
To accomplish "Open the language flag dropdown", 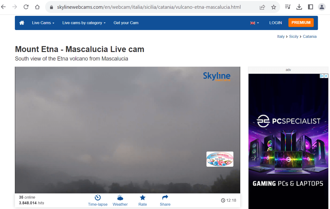I will (254, 23).
